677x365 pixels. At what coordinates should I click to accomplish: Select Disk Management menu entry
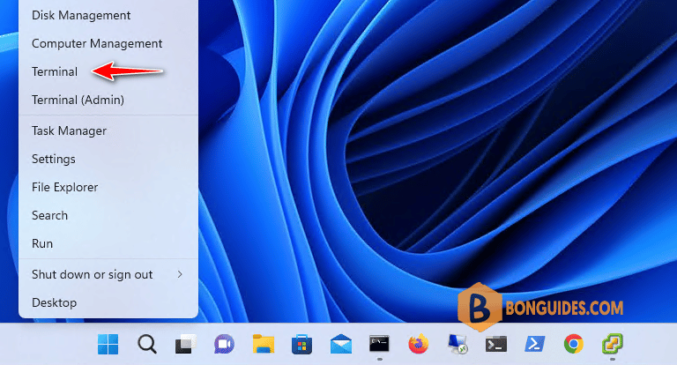81,15
